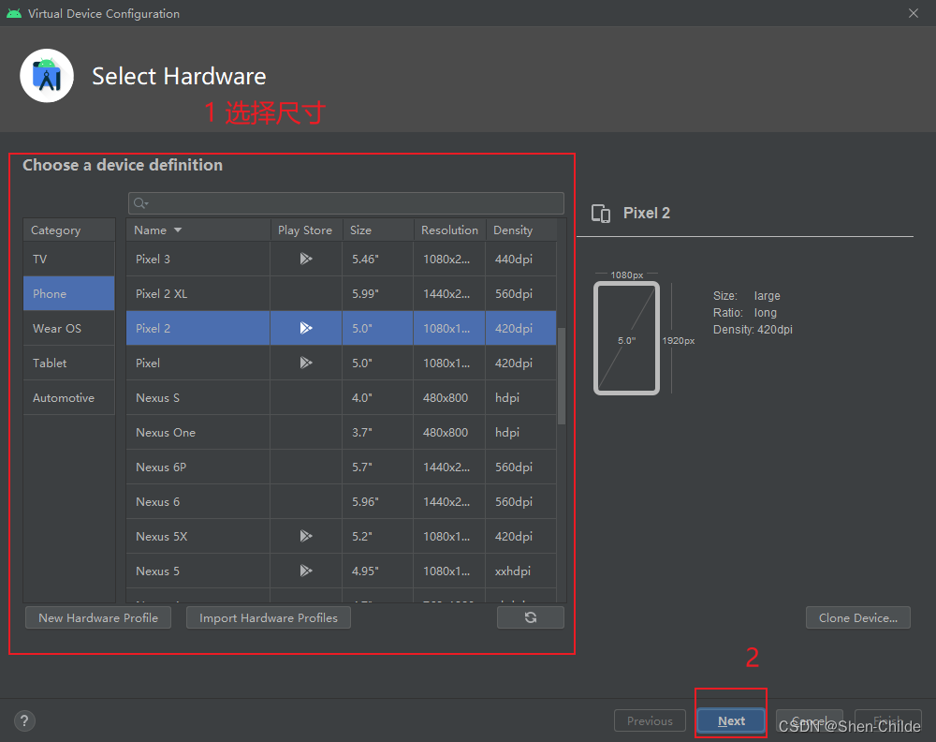The height and width of the screenshot is (742, 936).
Task: Select the Nexus 5 device name
Action: (x=157, y=571)
